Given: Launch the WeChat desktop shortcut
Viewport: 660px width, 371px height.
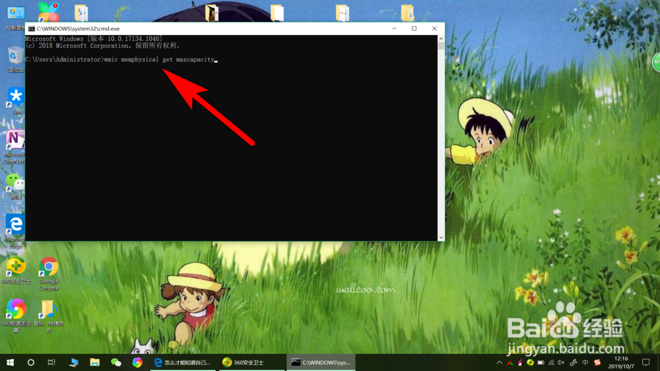Looking at the screenshot, I should [x=16, y=186].
